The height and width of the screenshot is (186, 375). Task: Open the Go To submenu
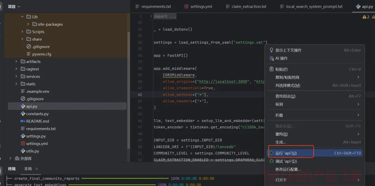click(315, 104)
